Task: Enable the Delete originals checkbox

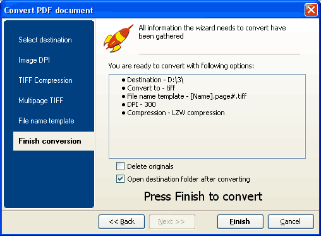Action: click(x=120, y=166)
